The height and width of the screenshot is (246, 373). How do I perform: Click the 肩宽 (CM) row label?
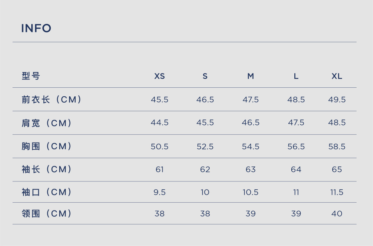47,123
